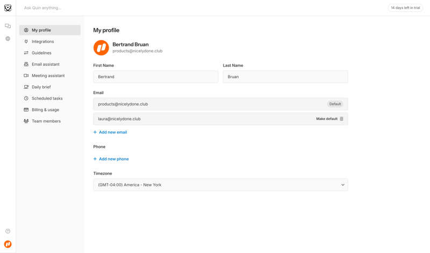The height and width of the screenshot is (253, 430).
Task: Click the globe icon in left rail
Action: coord(8,39)
